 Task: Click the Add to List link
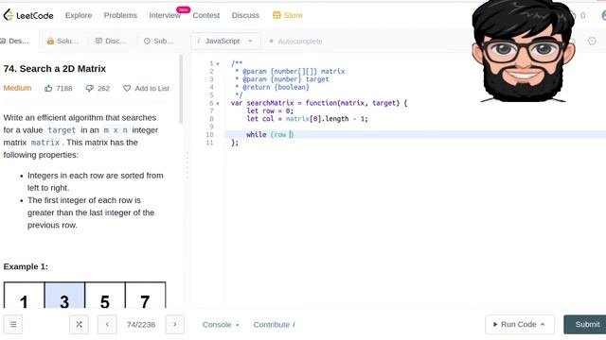click(151, 88)
